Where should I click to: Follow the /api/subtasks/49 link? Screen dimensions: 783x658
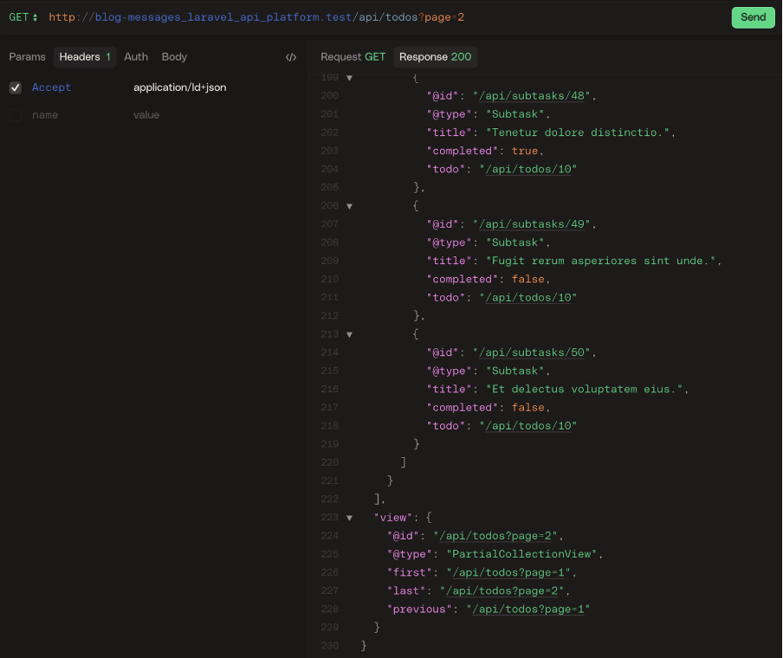pyautogui.click(x=532, y=224)
